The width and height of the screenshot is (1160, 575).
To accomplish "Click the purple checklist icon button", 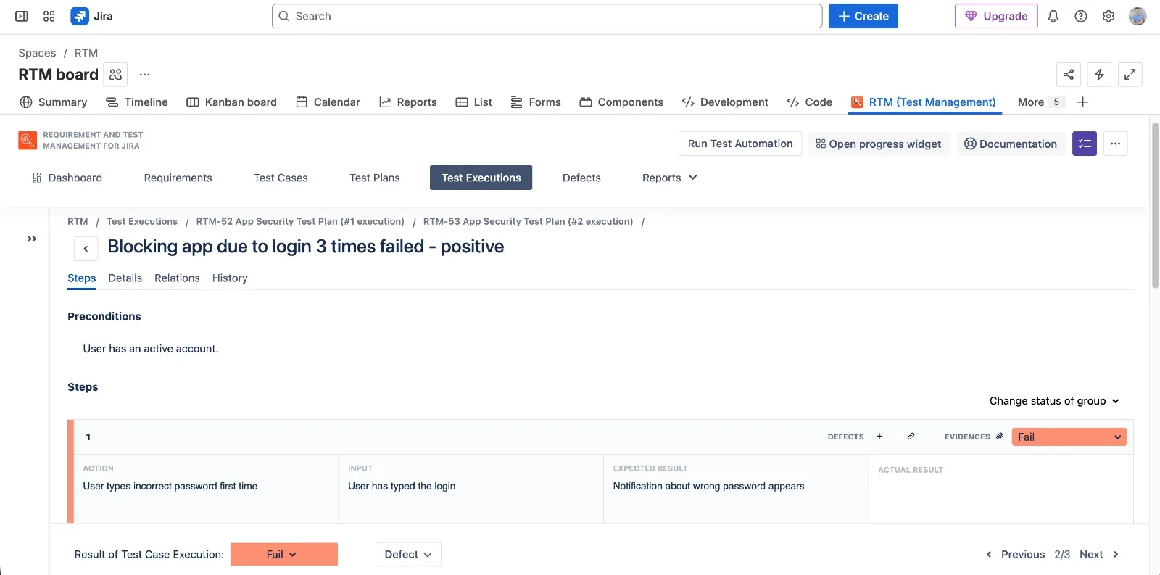I will 1085,144.
